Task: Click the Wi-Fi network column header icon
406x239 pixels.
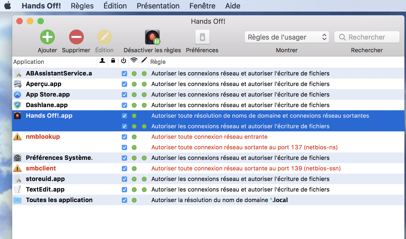Action: pyautogui.click(x=134, y=61)
